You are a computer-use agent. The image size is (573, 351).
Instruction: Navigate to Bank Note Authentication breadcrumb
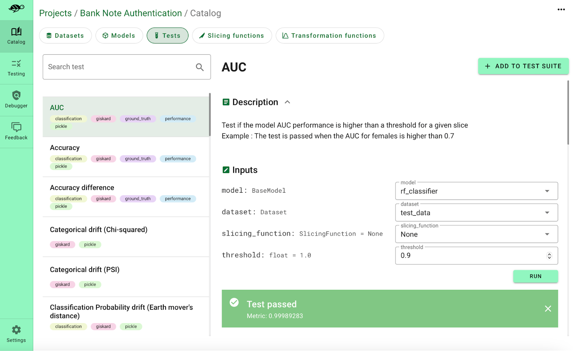pos(131,13)
